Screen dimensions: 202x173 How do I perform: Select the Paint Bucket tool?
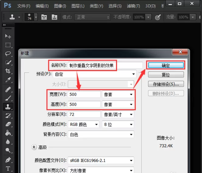point(8,133)
